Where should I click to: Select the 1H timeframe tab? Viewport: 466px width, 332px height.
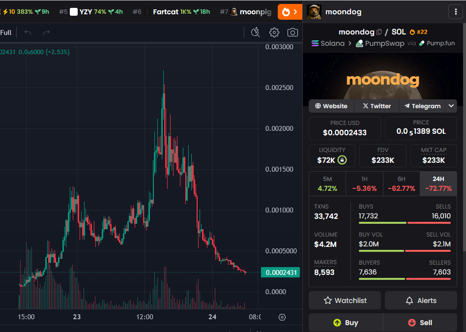tap(364, 184)
